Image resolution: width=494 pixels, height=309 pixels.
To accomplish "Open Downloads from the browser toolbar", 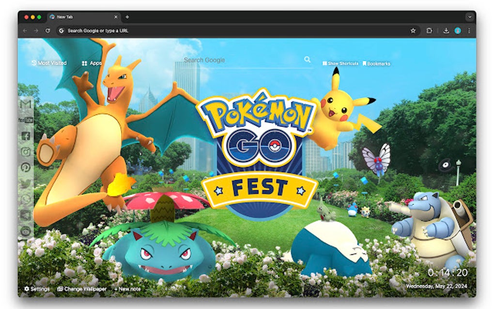I will pos(445,31).
